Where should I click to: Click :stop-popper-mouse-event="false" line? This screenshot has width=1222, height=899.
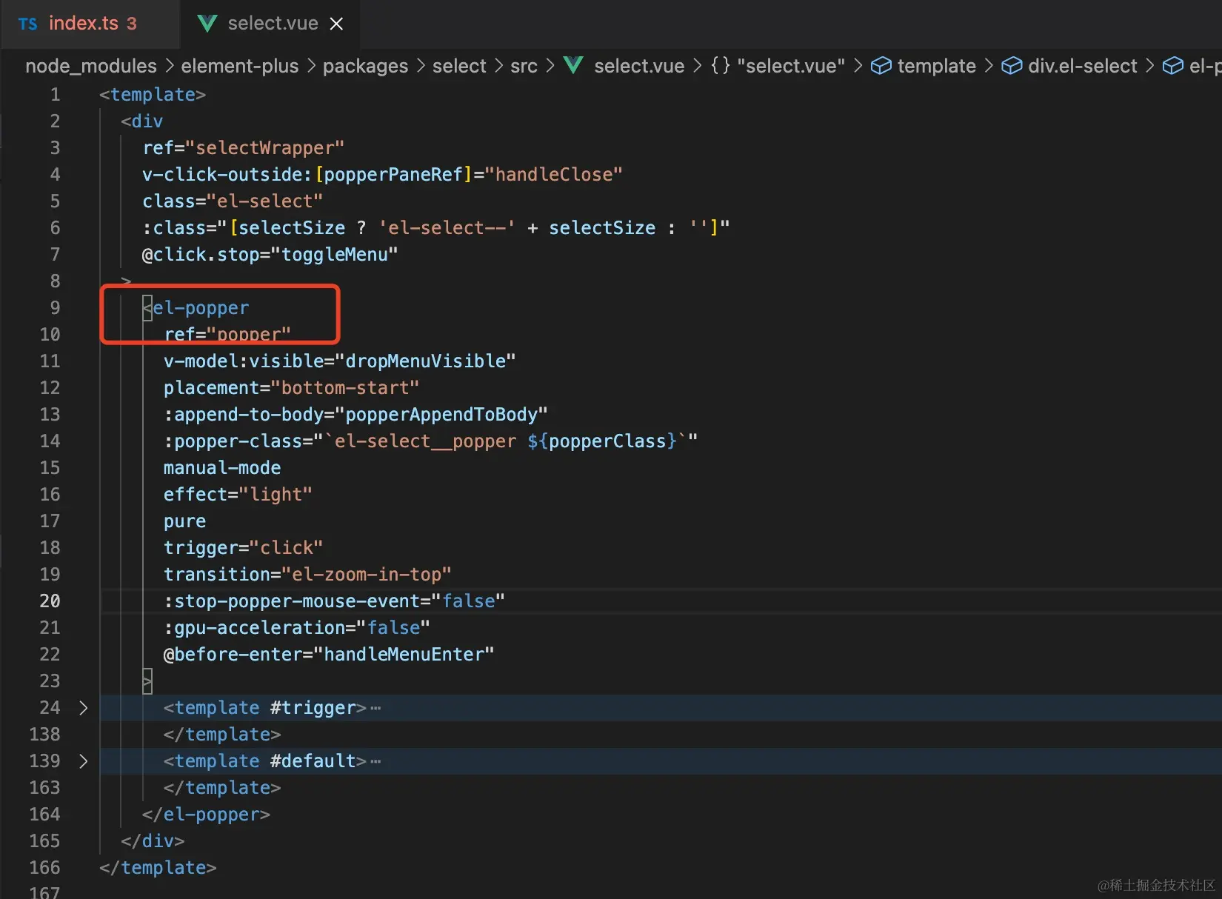click(334, 601)
